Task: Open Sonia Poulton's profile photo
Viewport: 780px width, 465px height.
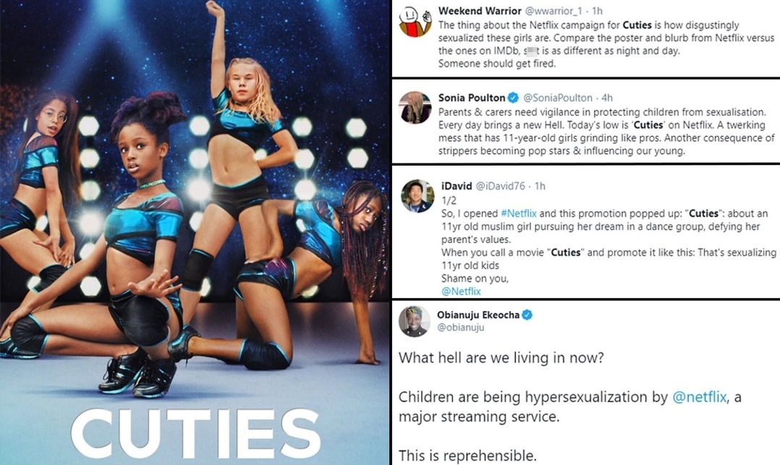Action: point(416,108)
